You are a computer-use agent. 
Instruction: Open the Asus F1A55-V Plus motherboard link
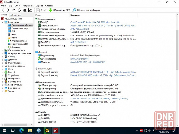pyautogui.click(x=103, y=26)
